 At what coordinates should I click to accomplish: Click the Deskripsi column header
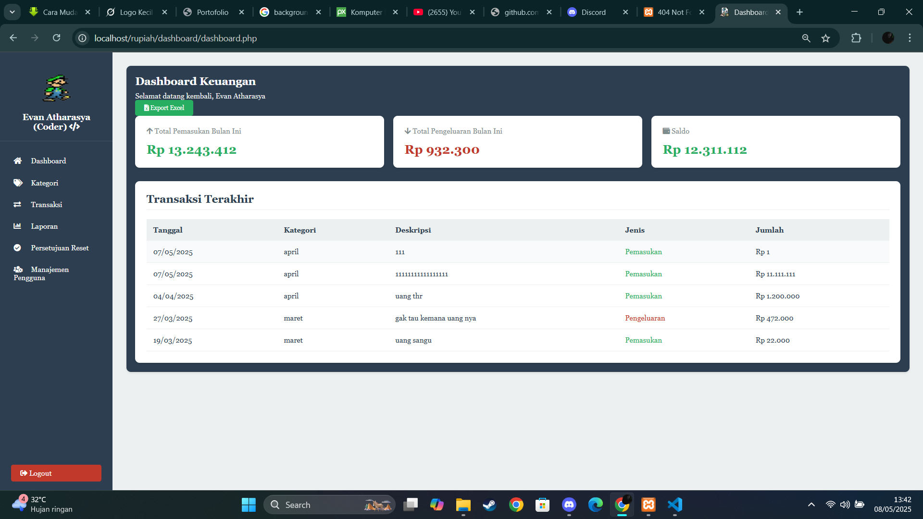pos(413,230)
